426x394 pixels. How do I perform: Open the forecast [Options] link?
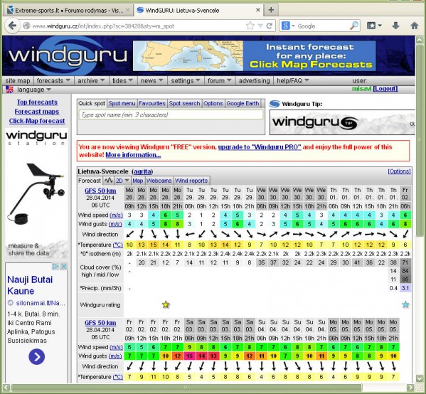399,171
